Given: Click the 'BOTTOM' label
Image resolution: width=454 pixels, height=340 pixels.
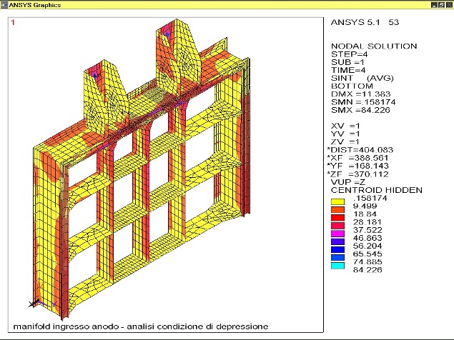Looking at the screenshot, I should (x=352, y=86).
